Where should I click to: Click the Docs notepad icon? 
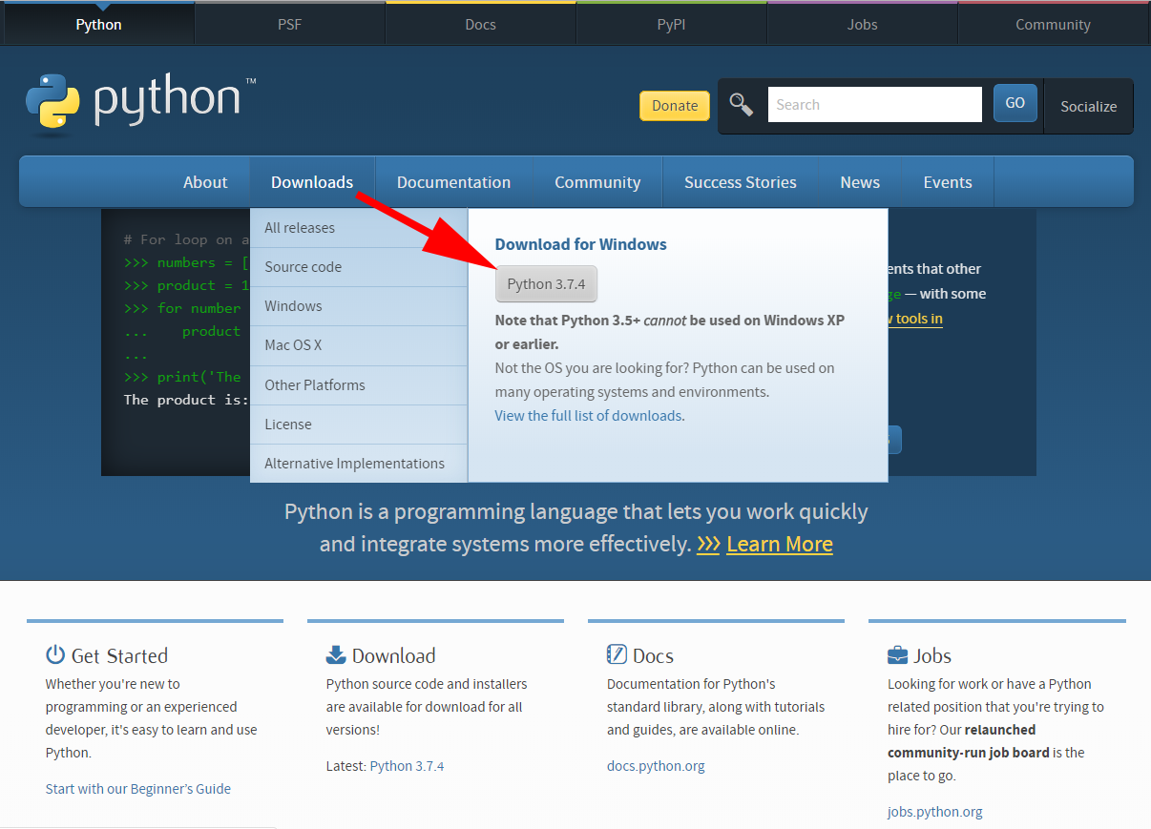(617, 654)
